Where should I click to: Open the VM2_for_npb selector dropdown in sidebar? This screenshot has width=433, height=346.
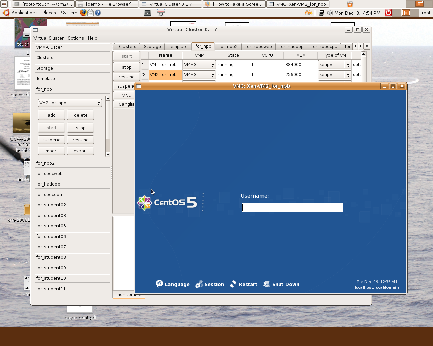tap(70, 103)
